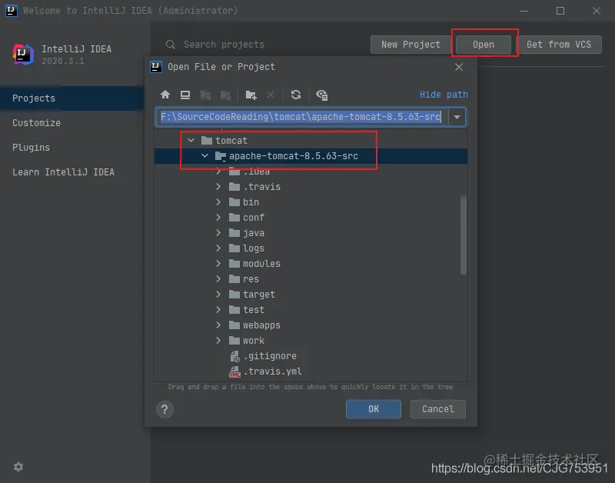Select the .gitignore file name
The width and height of the screenshot is (615, 483).
[x=271, y=356]
